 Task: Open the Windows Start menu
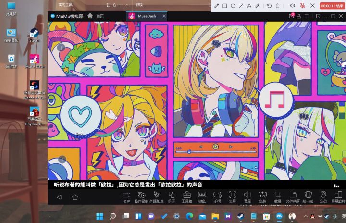[x=100, y=216]
